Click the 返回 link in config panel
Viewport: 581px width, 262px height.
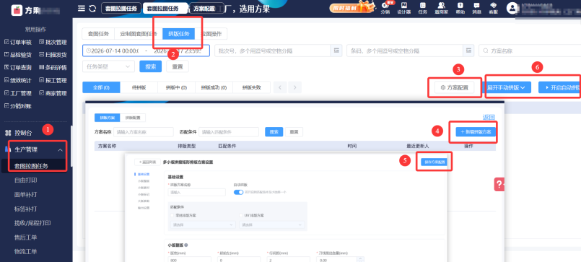489,117
